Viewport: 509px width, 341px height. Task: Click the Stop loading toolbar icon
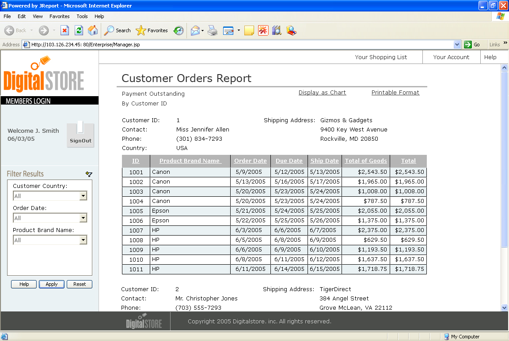click(x=65, y=30)
